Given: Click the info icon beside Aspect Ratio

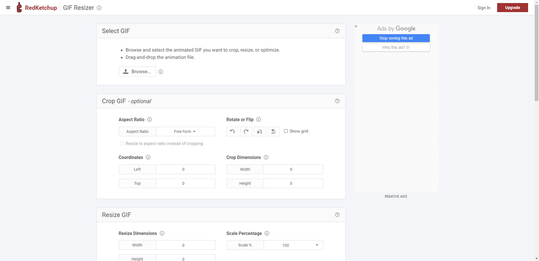Looking at the screenshot, I should click(149, 120).
